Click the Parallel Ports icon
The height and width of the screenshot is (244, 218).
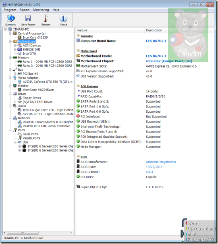coord(20,138)
